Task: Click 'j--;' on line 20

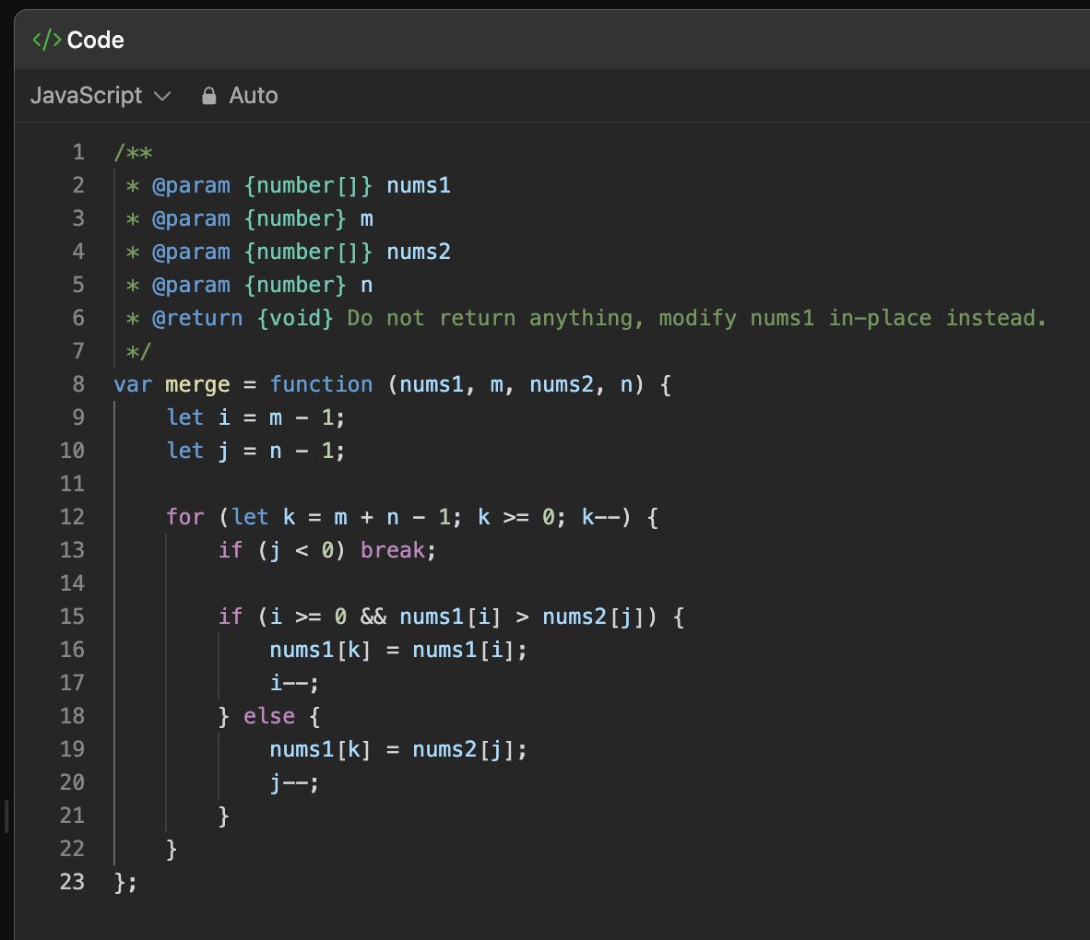Action: pos(295,783)
